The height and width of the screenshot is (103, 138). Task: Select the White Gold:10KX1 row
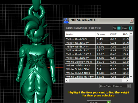click(97, 66)
